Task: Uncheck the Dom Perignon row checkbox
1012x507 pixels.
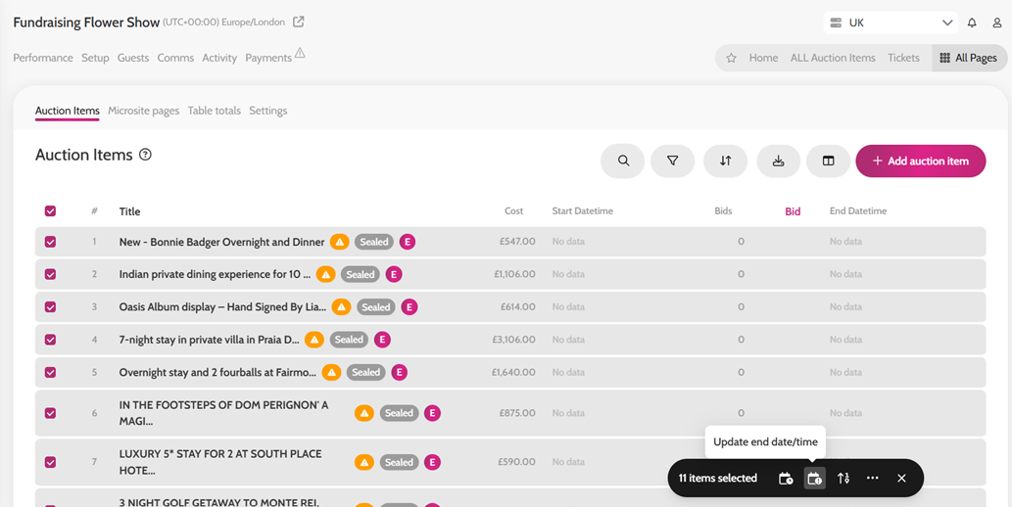Action: click(x=50, y=413)
